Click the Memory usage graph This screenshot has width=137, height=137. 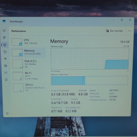tap(90, 59)
